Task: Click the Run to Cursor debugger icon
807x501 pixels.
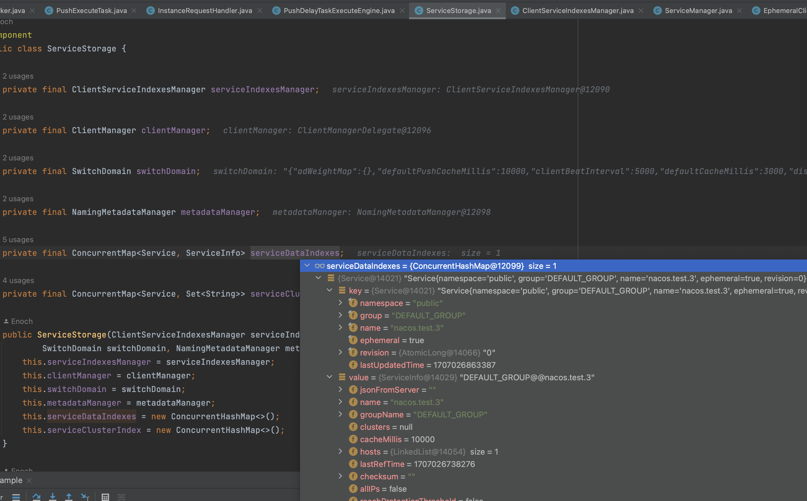Action: click(x=85, y=497)
